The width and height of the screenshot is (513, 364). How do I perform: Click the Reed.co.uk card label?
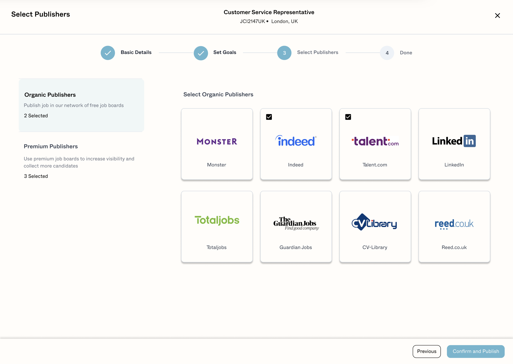454,247
